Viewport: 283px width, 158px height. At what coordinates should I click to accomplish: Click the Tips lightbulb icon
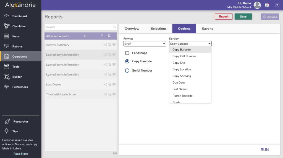7,131
